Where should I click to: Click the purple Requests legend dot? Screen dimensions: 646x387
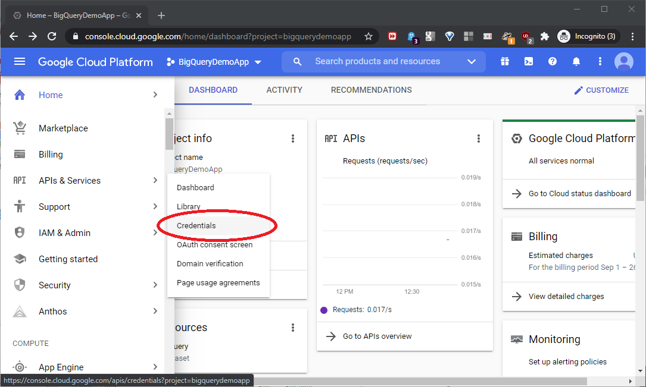(324, 310)
